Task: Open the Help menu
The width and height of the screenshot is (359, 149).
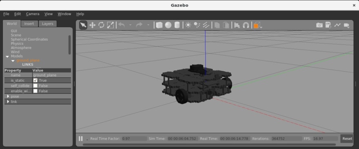Action: pyautogui.click(x=80, y=14)
